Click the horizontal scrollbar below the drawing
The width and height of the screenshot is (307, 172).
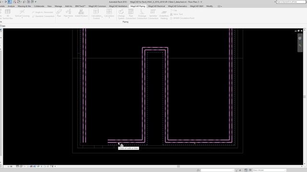(x=178, y=166)
